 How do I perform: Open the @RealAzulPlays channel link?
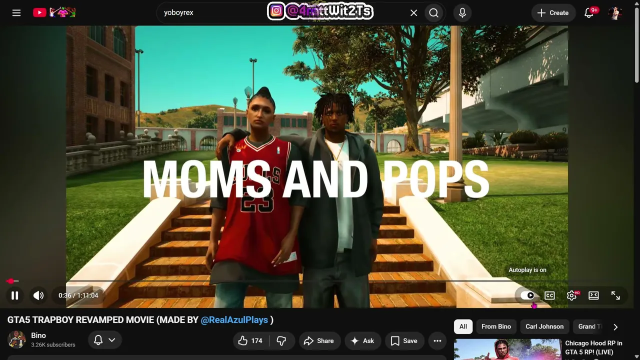click(234, 320)
